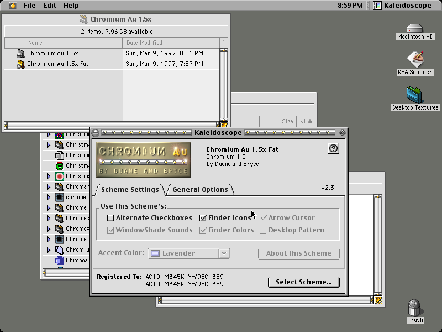Toggle the Desktop Pattern checkbox
The height and width of the screenshot is (332, 442).
263,230
